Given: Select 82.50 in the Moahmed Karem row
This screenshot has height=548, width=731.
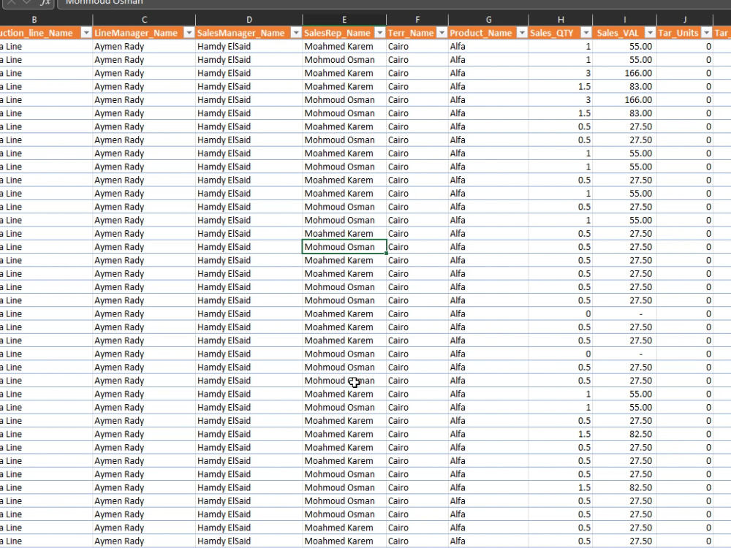Looking at the screenshot, I should pyautogui.click(x=640, y=434).
